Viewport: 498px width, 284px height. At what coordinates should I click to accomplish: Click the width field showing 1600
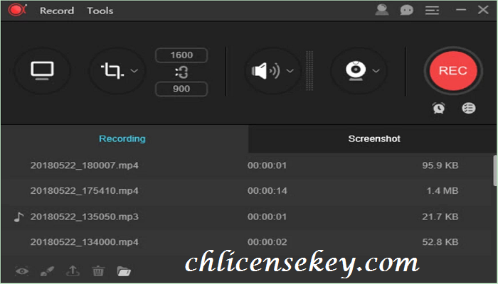[181, 55]
